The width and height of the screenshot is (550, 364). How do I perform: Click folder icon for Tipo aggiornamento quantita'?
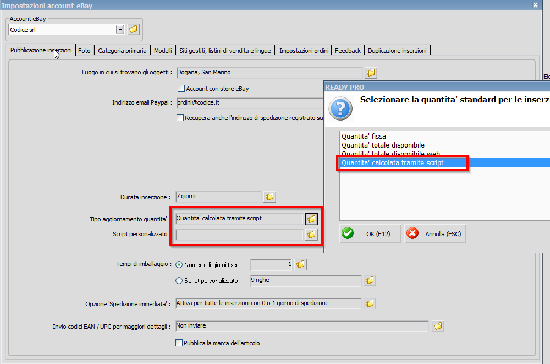pos(311,219)
